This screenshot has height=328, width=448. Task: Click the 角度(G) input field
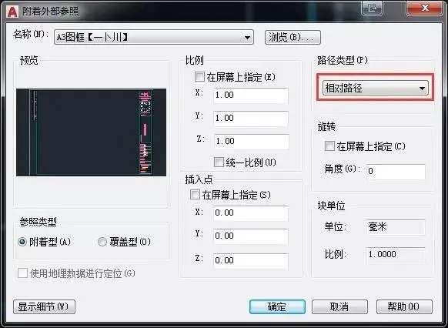(396, 171)
